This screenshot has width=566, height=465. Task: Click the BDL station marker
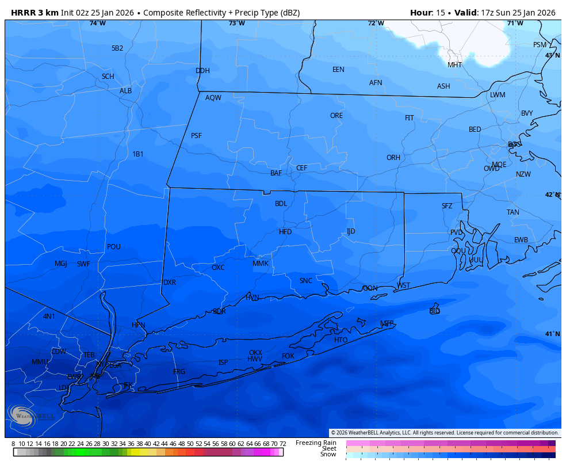(x=281, y=204)
